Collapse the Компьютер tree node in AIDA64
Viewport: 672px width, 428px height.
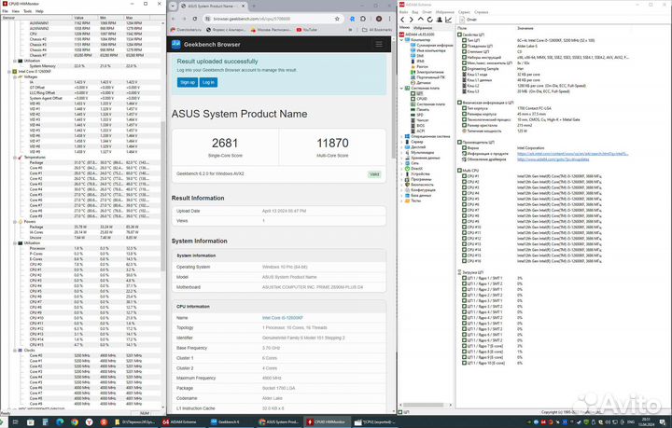[x=401, y=40]
